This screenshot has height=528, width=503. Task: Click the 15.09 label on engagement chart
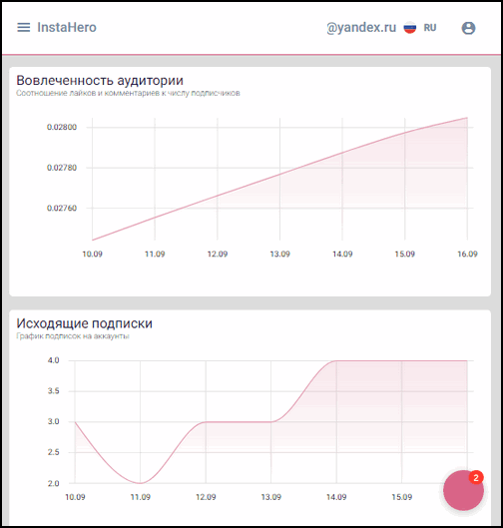point(404,254)
